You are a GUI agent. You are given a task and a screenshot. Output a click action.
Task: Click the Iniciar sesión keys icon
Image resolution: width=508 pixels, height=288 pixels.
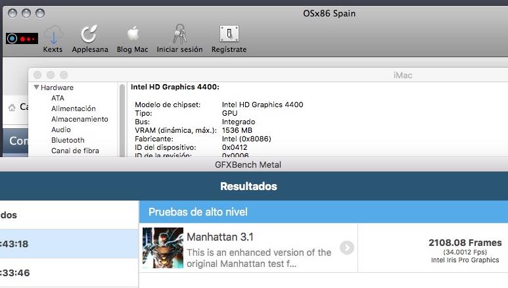pos(180,34)
